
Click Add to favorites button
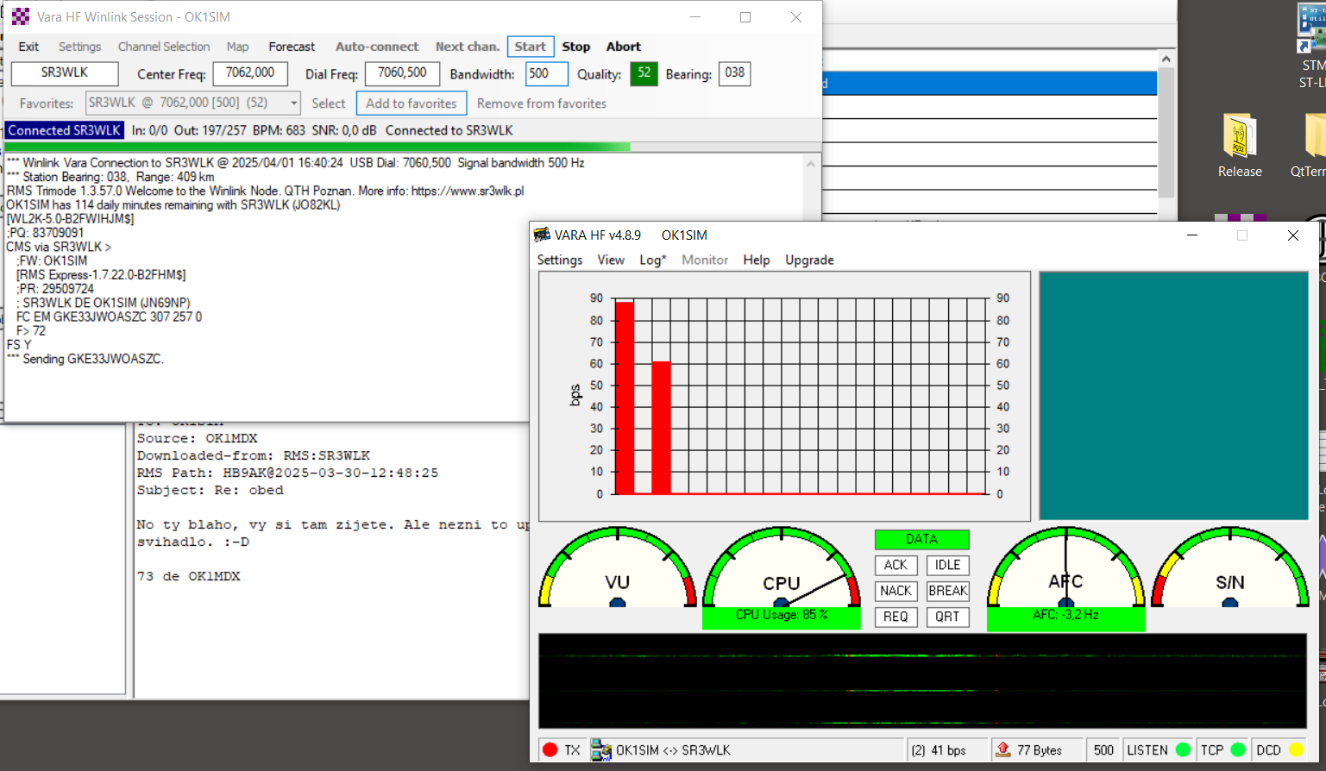412,103
